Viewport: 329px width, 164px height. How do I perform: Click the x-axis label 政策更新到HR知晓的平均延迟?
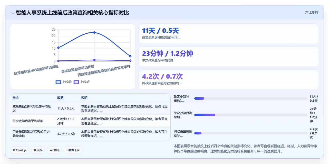(x=36, y=69)
